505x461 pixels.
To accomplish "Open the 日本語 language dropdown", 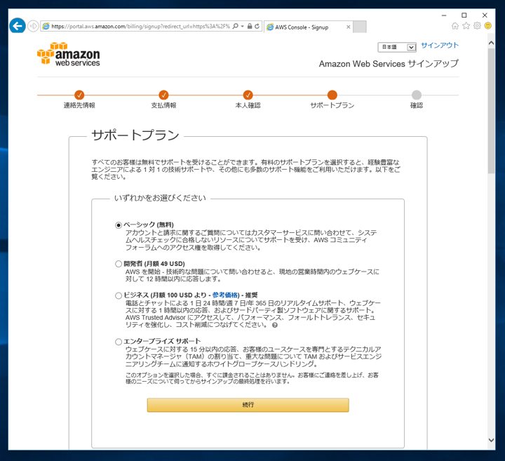I will 397,47.
